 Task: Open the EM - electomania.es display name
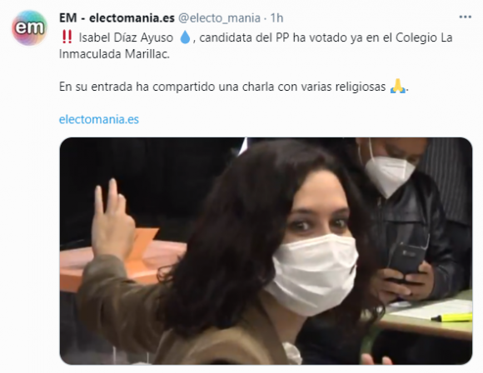pyautogui.click(x=117, y=18)
